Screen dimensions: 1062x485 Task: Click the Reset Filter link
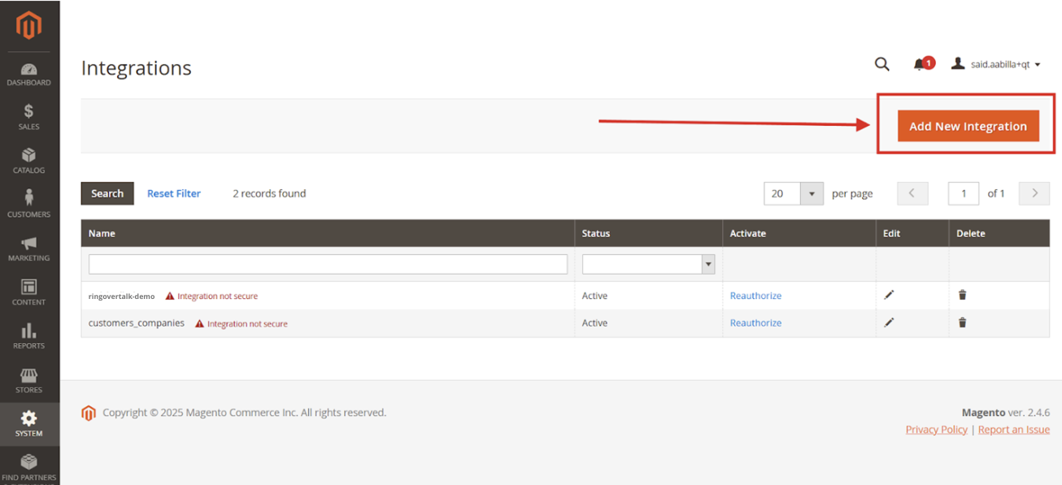pos(173,193)
